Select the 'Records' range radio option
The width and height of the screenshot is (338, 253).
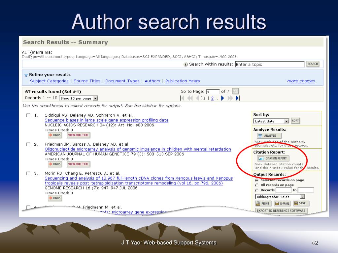point(257,190)
